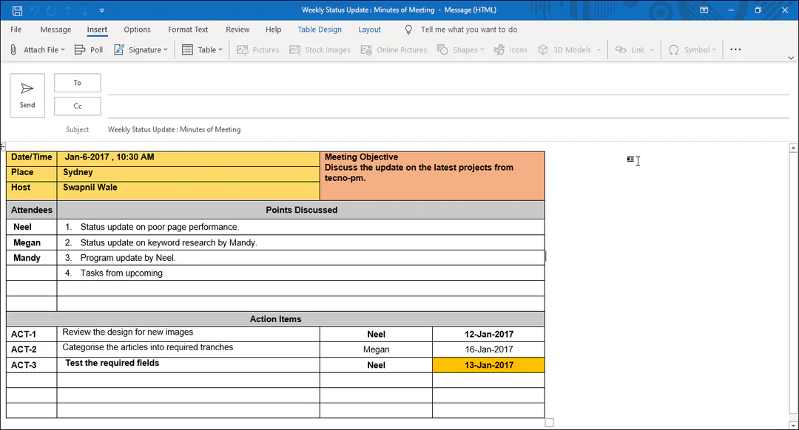Click the orange 13-Jan-2017 highlighted cell
The width and height of the screenshot is (799, 430).
[x=488, y=365]
